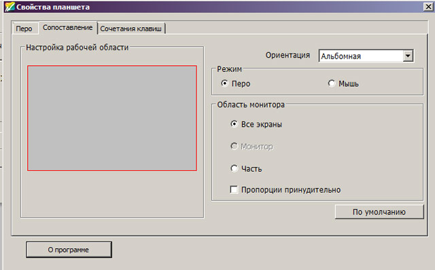Open the О программе dialog button

(x=69, y=250)
